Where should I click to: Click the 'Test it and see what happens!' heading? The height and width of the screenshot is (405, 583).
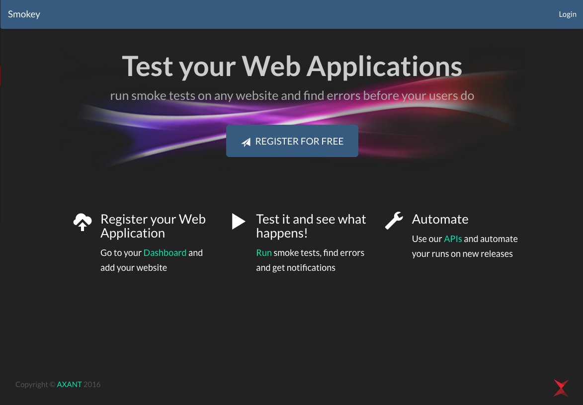[311, 226]
